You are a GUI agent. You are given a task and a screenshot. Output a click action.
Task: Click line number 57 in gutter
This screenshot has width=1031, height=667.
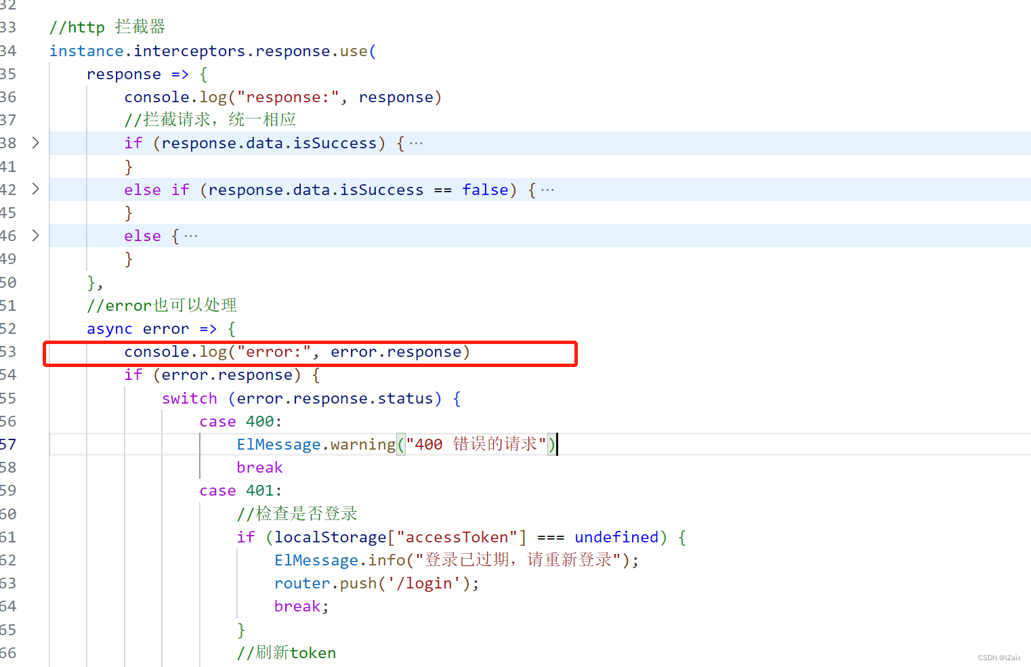point(8,444)
